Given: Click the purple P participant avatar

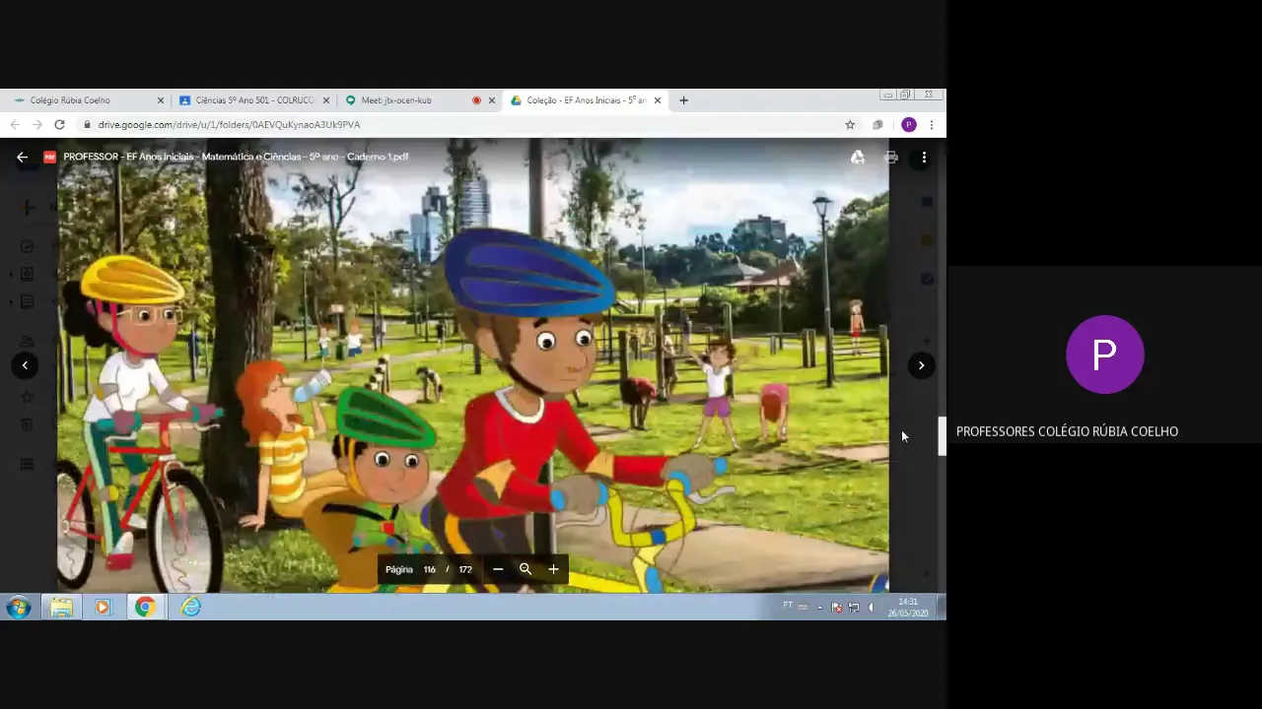Looking at the screenshot, I should 1105,354.
